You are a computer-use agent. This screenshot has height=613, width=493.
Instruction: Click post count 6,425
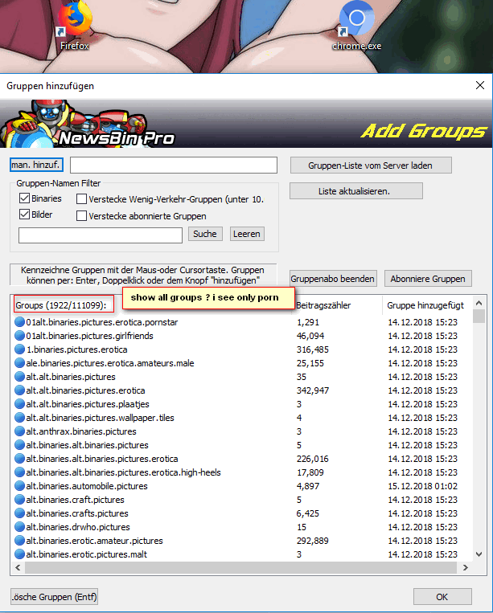[x=308, y=513]
